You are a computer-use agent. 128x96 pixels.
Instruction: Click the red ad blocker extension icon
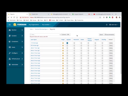[x=113, y=17]
